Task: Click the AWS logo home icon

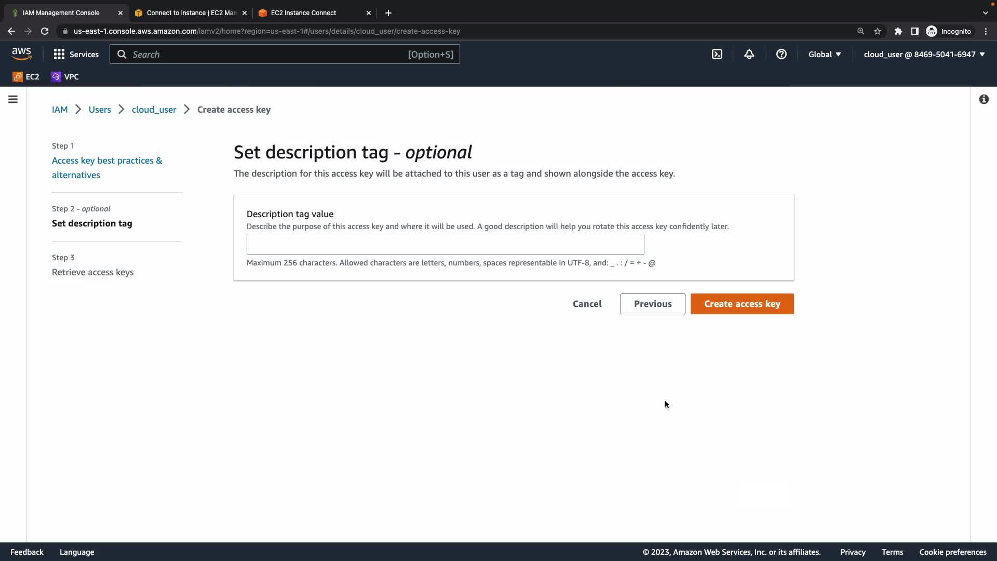Action: [21, 54]
